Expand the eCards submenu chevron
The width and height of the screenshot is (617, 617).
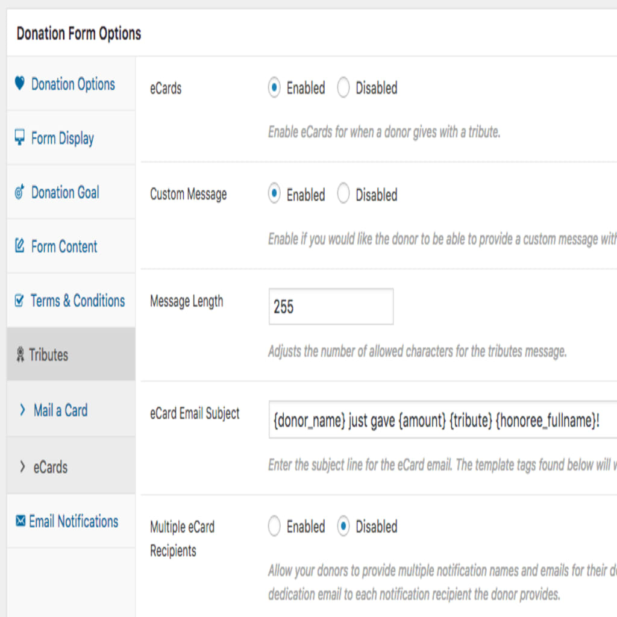click(x=22, y=467)
